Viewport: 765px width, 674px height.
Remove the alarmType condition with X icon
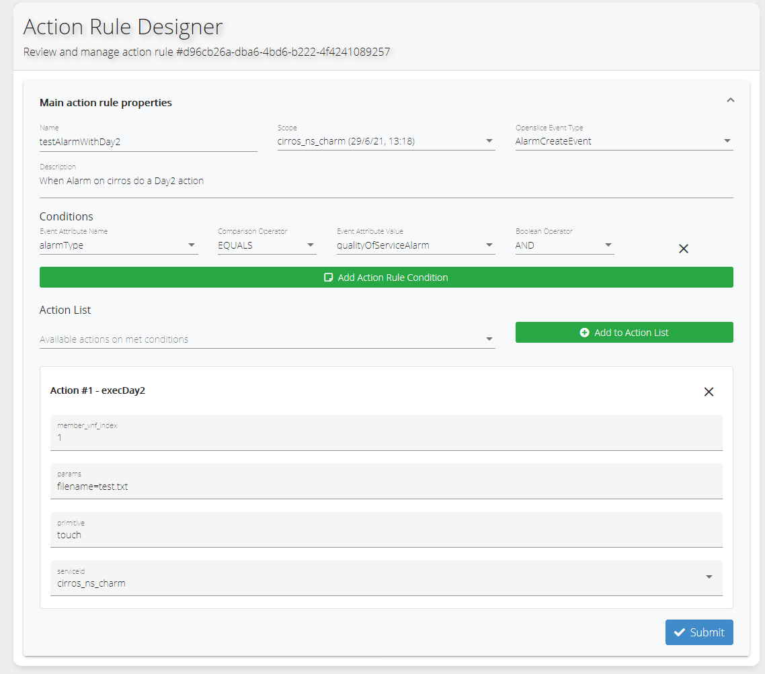click(683, 249)
